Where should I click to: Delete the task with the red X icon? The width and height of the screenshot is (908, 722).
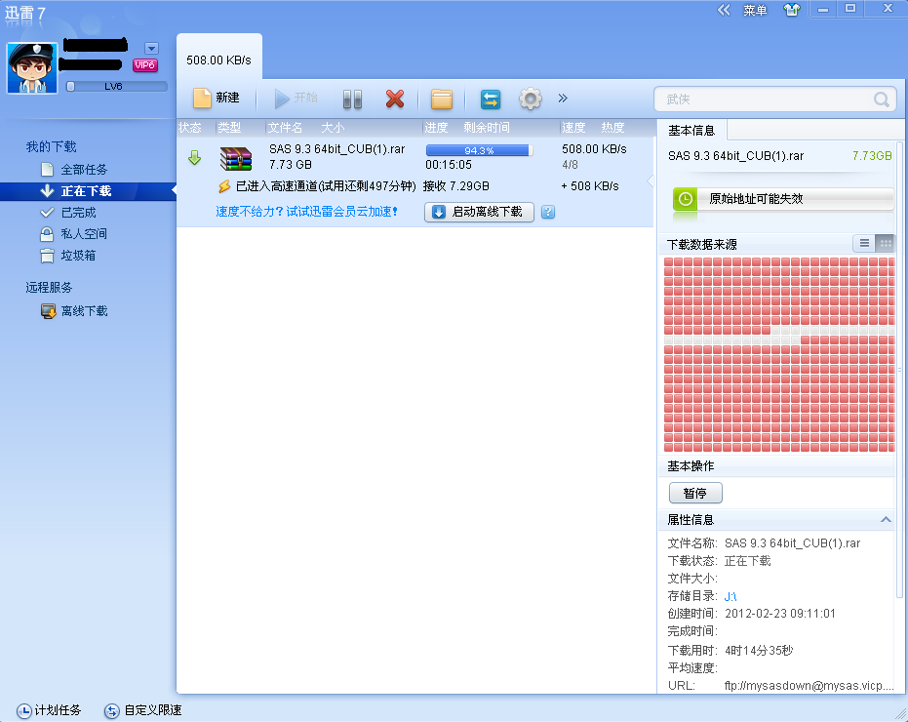[394, 99]
